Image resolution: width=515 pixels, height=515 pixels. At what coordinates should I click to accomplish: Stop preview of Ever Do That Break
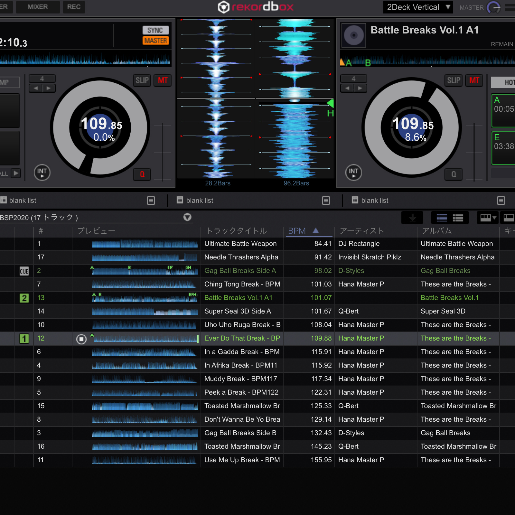(x=81, y=339)
